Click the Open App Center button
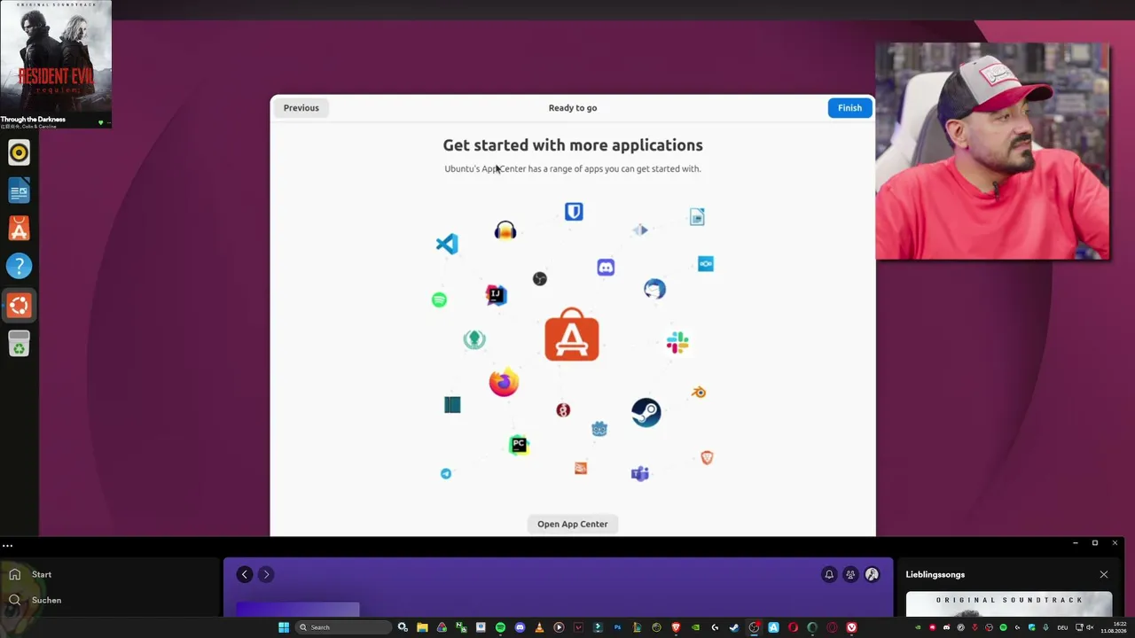The height and width of the screenshot is (638, 1135). [x=573, y=524]
